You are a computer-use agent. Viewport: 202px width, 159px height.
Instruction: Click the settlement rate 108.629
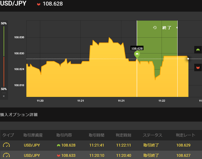[x=183, y=145]
